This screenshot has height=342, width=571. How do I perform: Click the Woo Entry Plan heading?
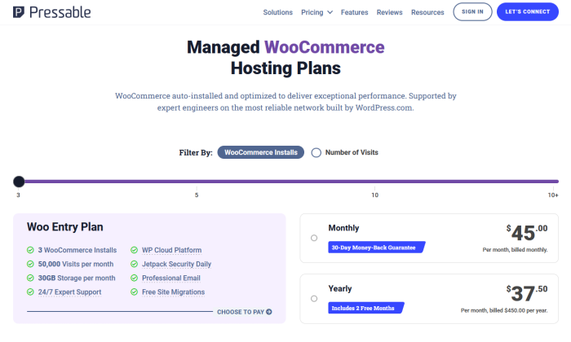click(64, 227)
